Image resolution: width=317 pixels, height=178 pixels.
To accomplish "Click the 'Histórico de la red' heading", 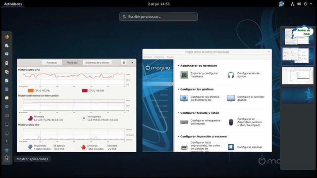I will coord(28,125).
